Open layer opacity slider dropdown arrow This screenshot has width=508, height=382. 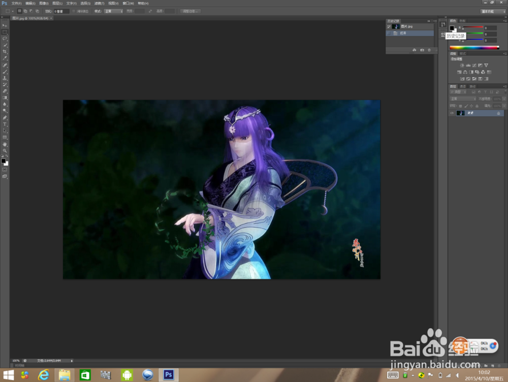(504, 99)
